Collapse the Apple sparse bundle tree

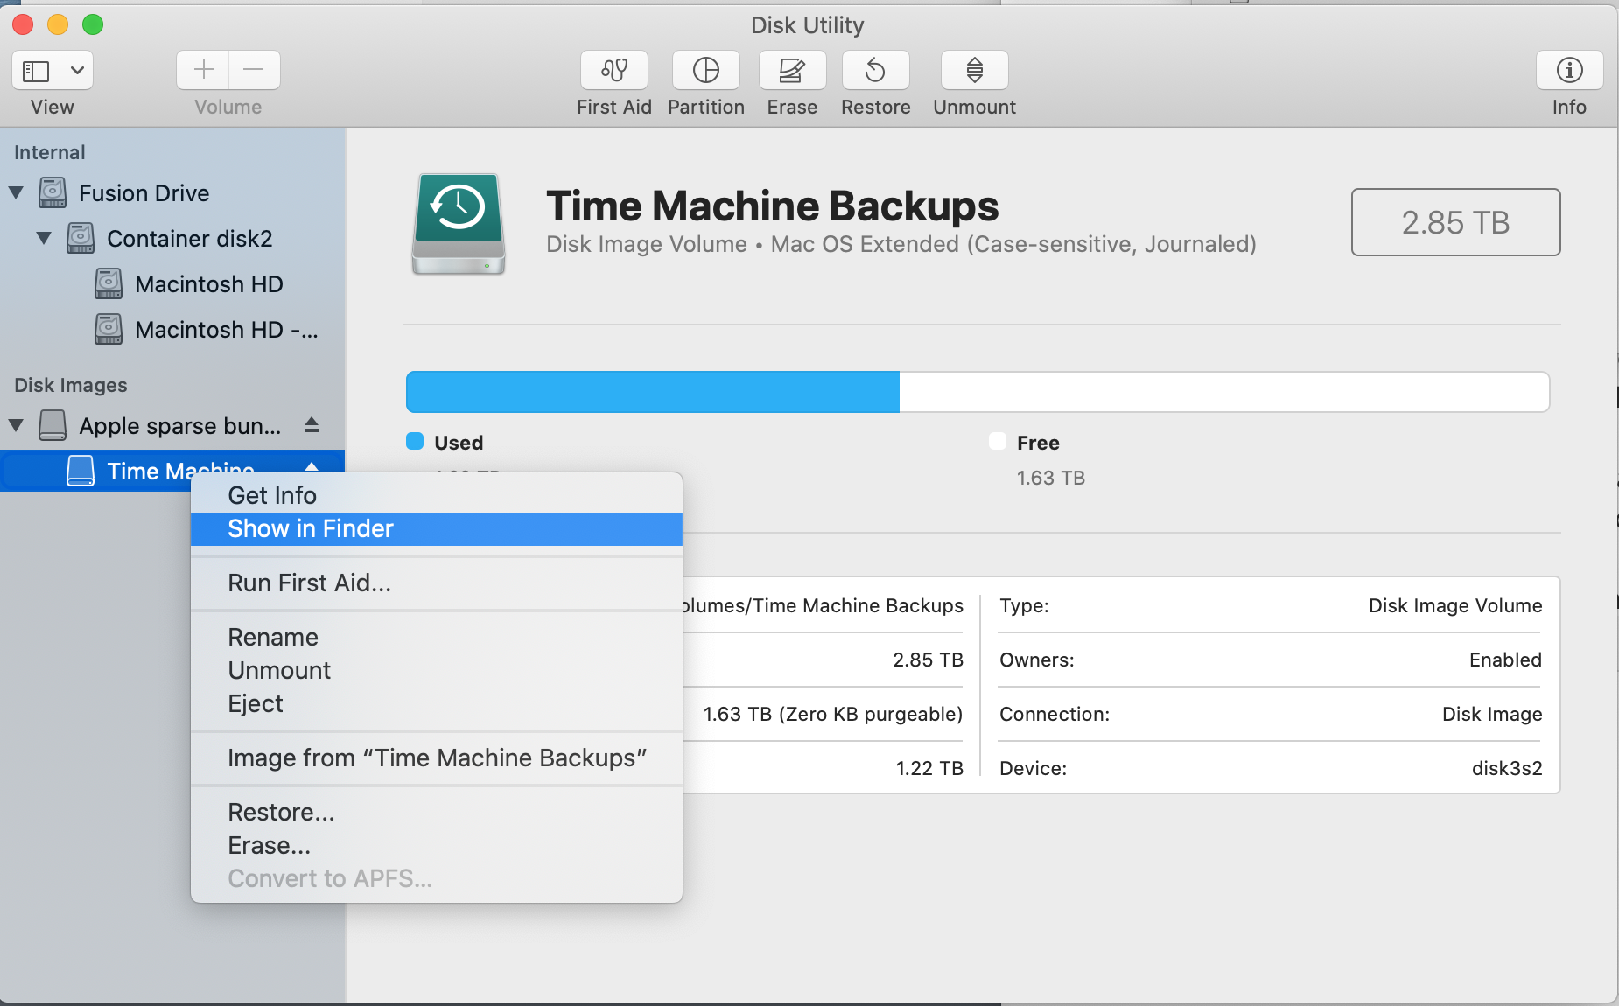pos(16,425)
